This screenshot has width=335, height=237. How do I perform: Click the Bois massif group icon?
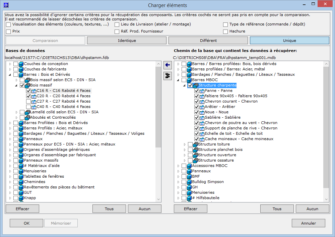tap(27, 85)
